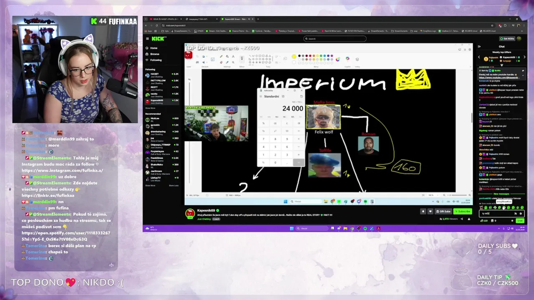Click the Czech language tag
This screenshot has width=534, height=300.
coord(216,219)
